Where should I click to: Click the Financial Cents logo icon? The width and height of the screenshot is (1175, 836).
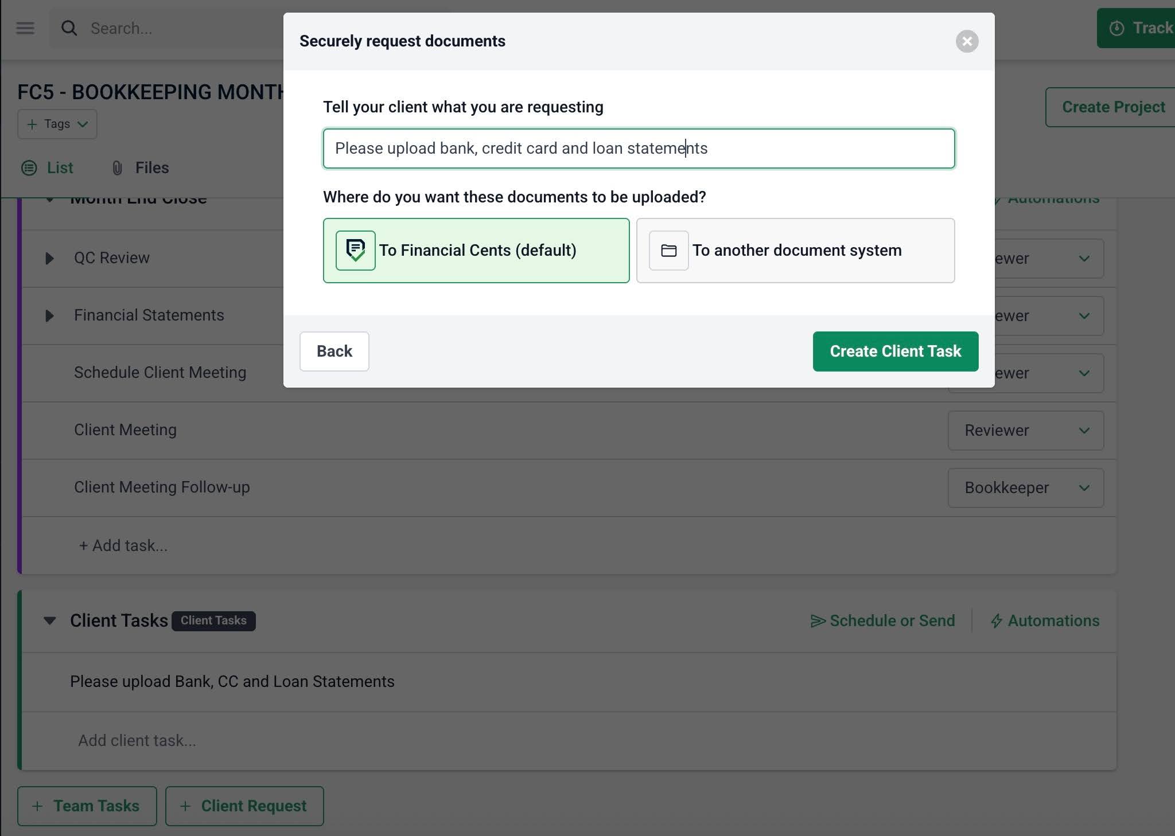356,251
